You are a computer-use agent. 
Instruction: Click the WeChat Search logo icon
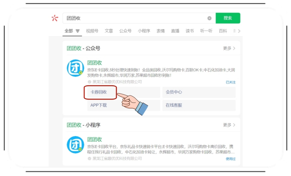55,18
